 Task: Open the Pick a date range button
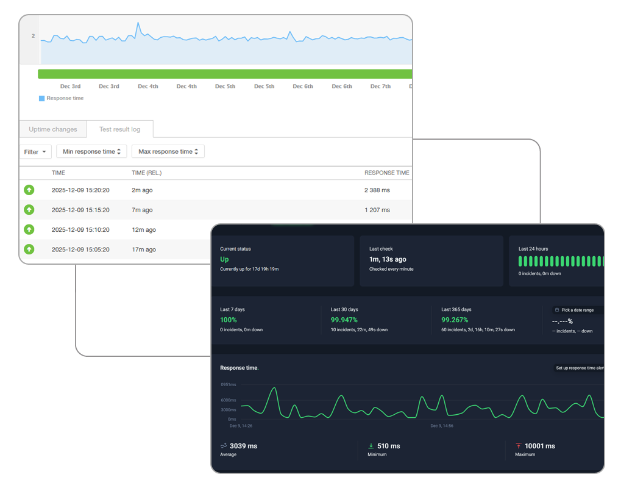click(578, 310)
